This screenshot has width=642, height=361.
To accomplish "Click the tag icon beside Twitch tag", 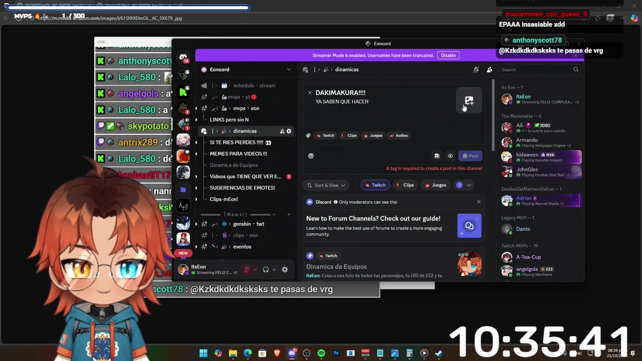I will click(x=308, y=135).
